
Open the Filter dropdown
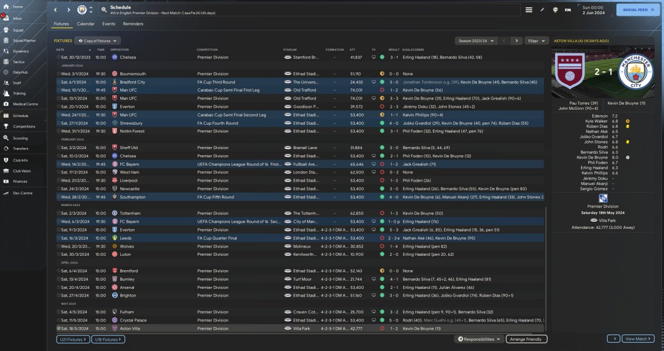[x=536, y=40]
